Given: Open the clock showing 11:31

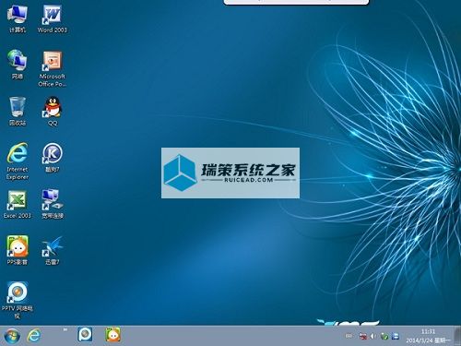Looking at the screenshot, I should click(x=428, y=331).
